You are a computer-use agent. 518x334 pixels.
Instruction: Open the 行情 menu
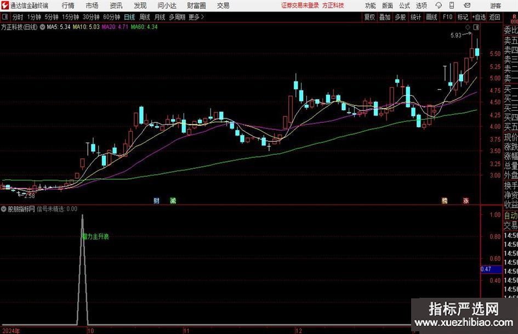(x=68, y=5)
